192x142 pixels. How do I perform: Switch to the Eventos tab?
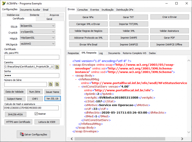click(x=94, y=10)
